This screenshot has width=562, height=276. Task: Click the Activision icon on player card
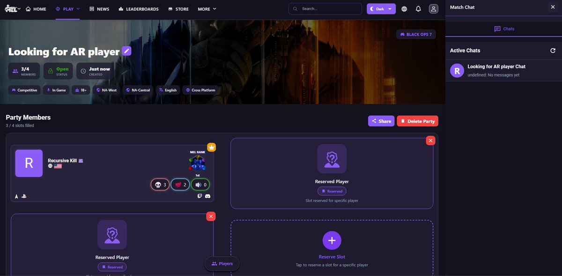[16, 196]
